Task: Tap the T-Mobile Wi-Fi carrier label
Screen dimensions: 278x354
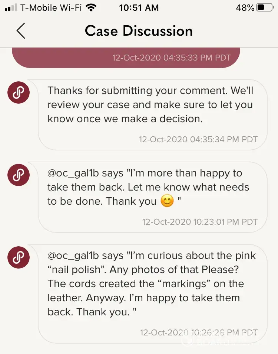Action: 51,7
